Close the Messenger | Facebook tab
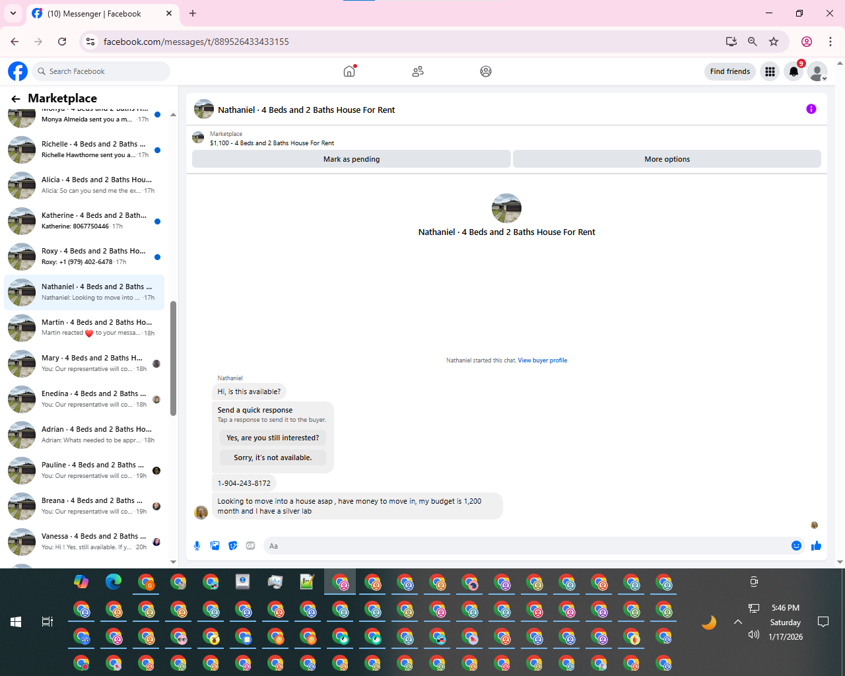The image size is (845, 676). [x=169, y=13]
